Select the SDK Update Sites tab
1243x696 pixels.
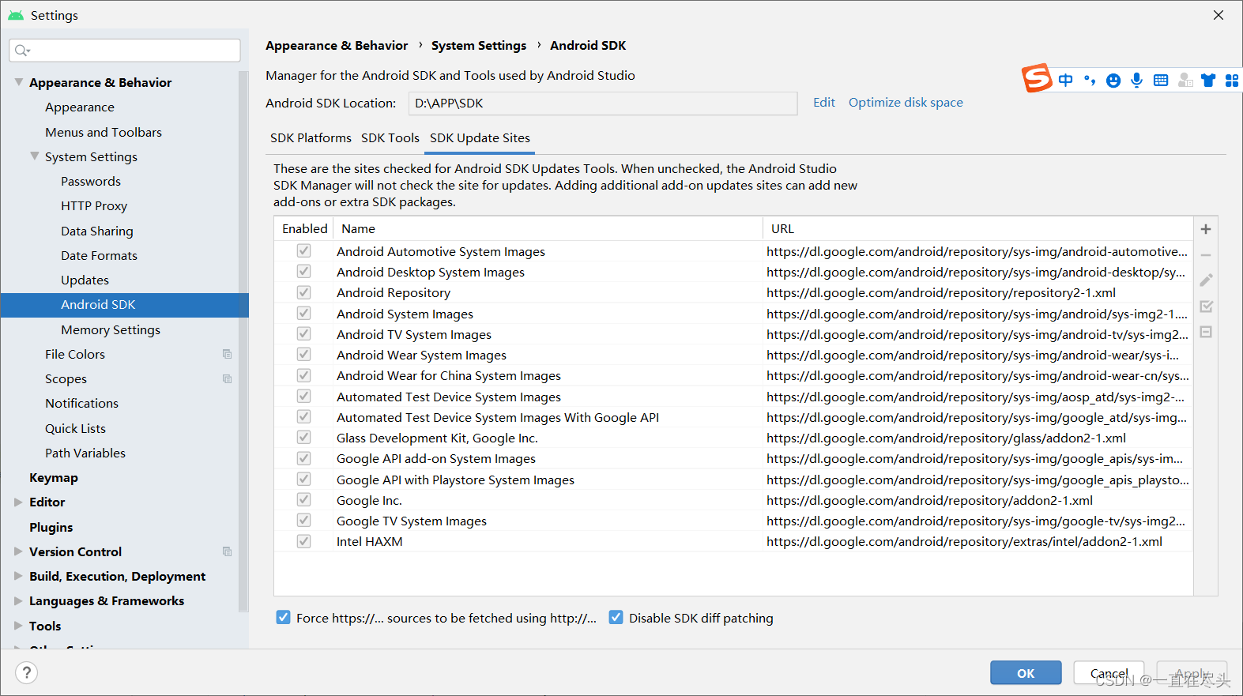(480, 138)
